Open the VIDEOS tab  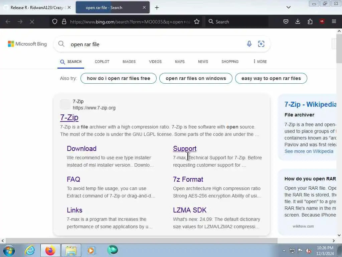[x=155, y=62]
